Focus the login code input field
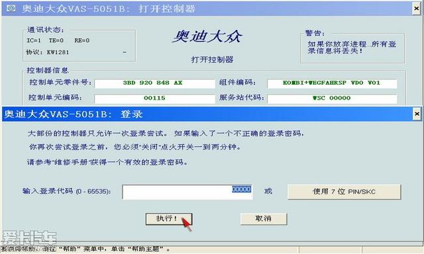 (187, 192)
